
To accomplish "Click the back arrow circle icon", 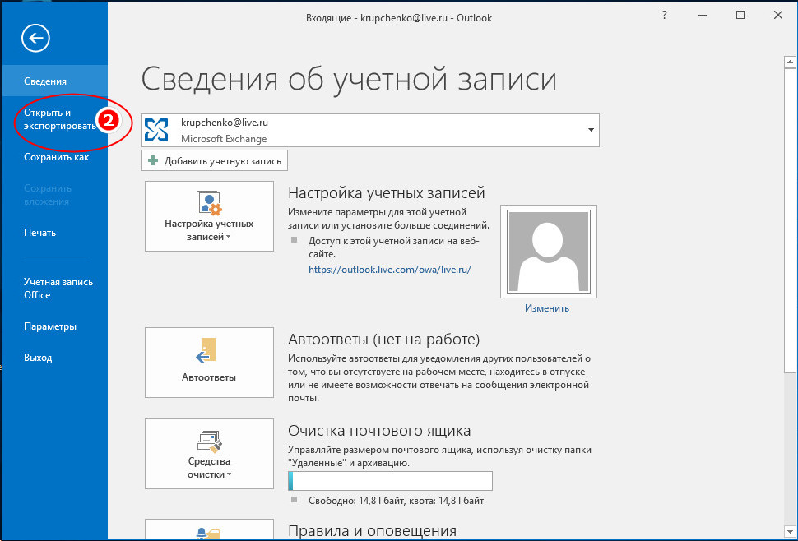I will tap(36, 37).
